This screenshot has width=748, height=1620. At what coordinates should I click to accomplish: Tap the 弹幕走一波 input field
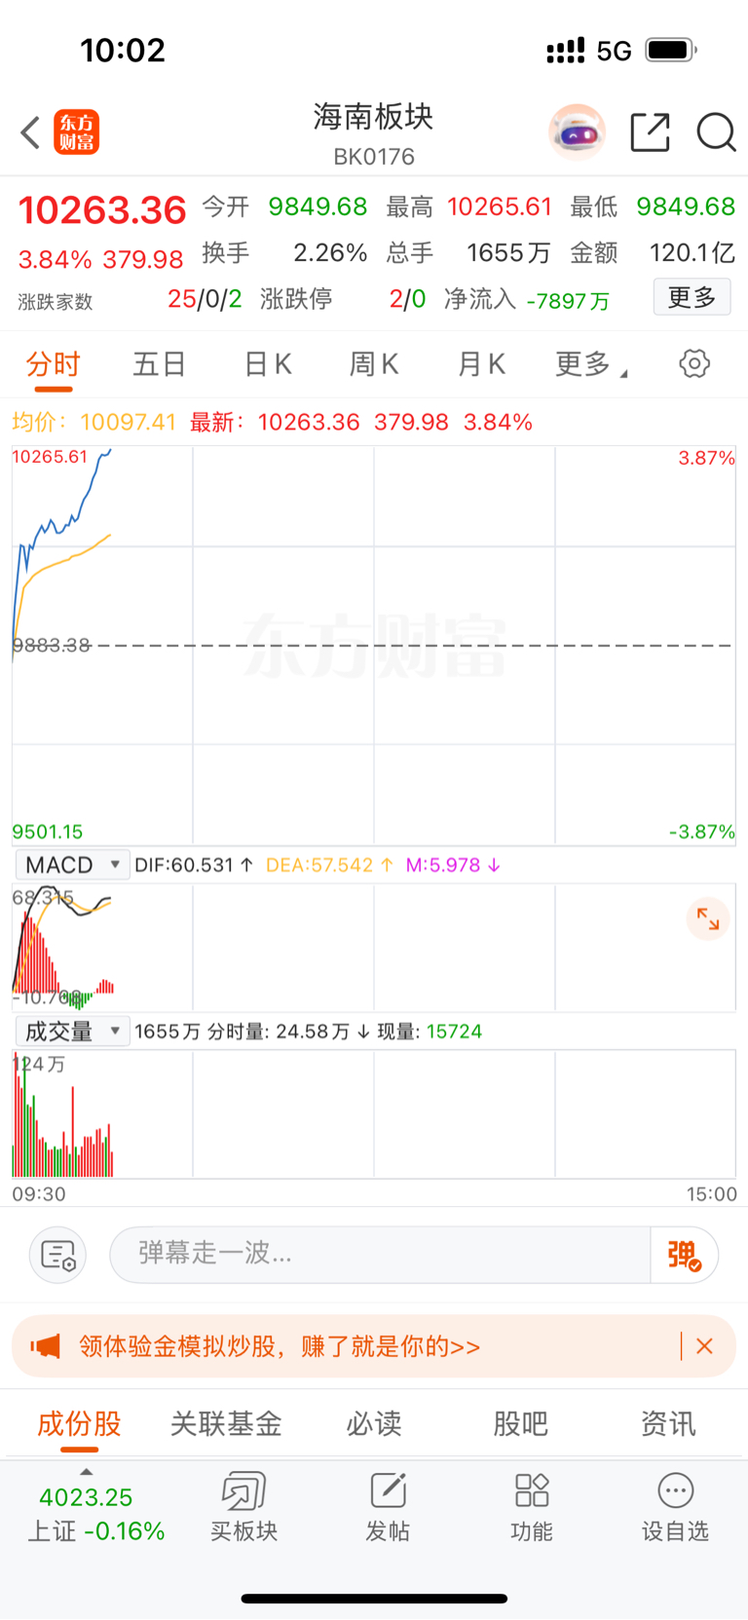[380, 1255]
